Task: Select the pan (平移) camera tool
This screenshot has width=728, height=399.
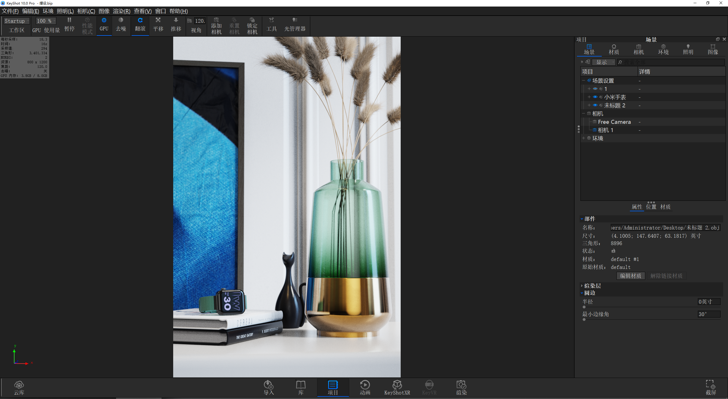Action: coord(158,25)
